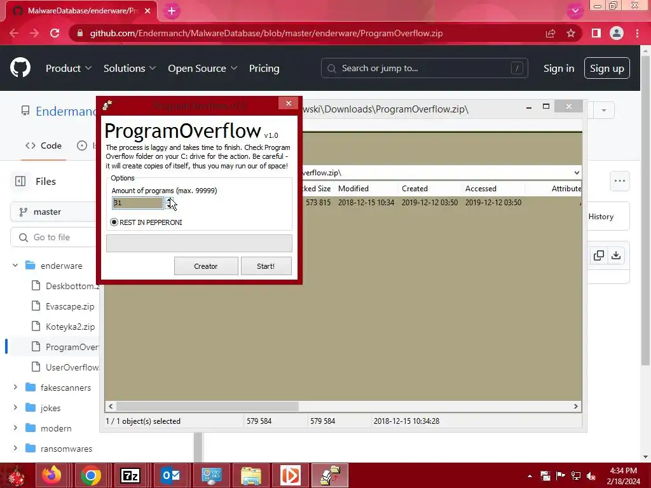Sort 7-Zip list by Accessed column

pyautogui.click(x=493, y=188)
